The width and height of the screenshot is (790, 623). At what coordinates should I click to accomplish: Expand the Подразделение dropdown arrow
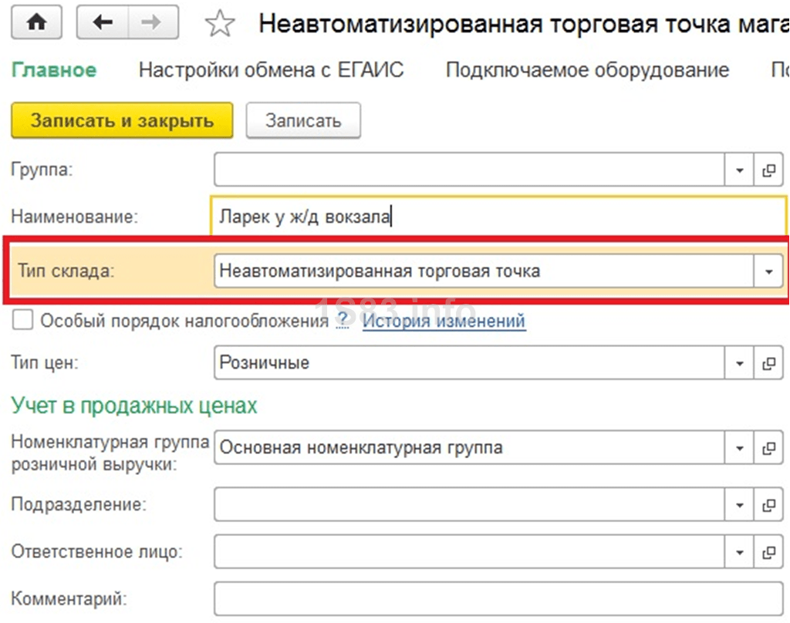point(739,505)
